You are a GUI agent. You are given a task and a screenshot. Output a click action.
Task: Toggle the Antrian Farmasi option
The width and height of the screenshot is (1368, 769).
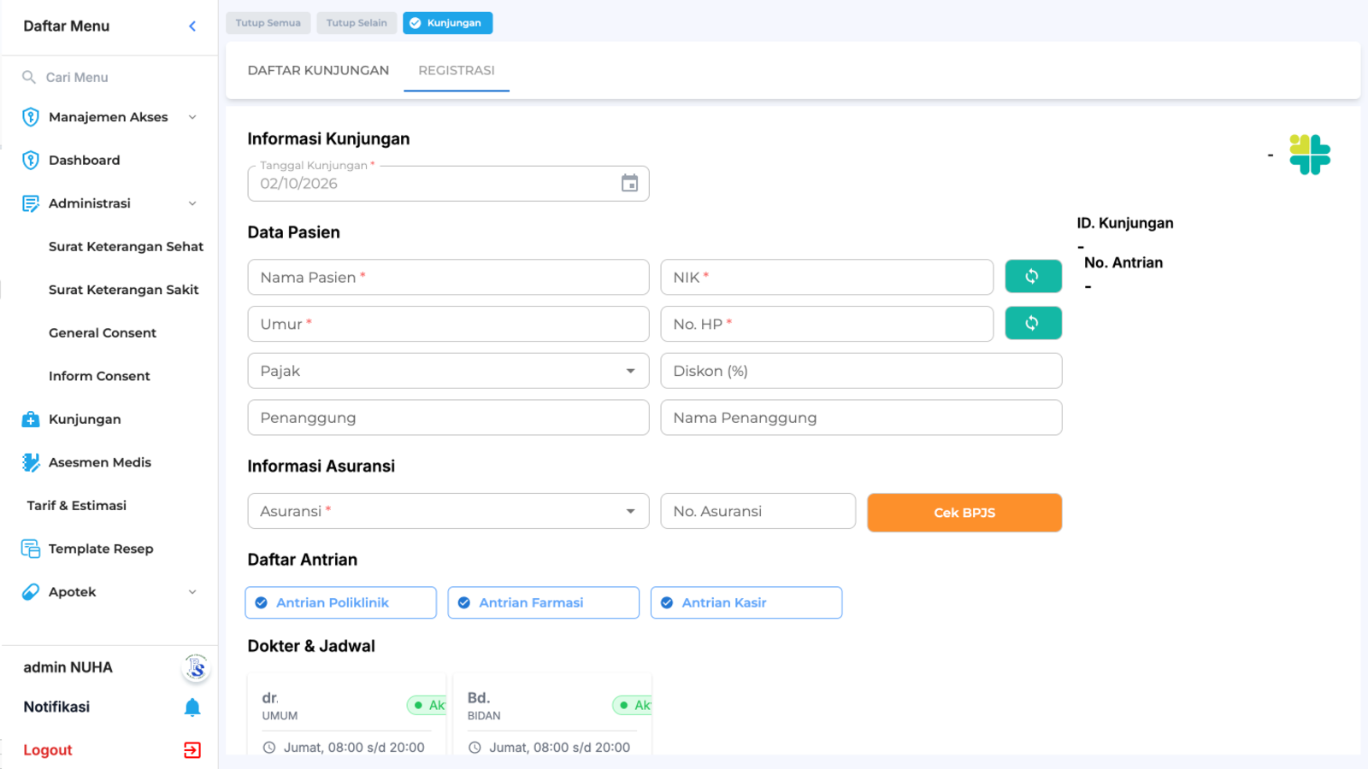click(x=543, y=602)
